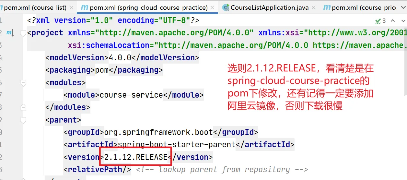Click the xsi:schemaLocation attribute name
Image resolution: width=407 pixels, height=180 pixels.
tap(109, 45)
